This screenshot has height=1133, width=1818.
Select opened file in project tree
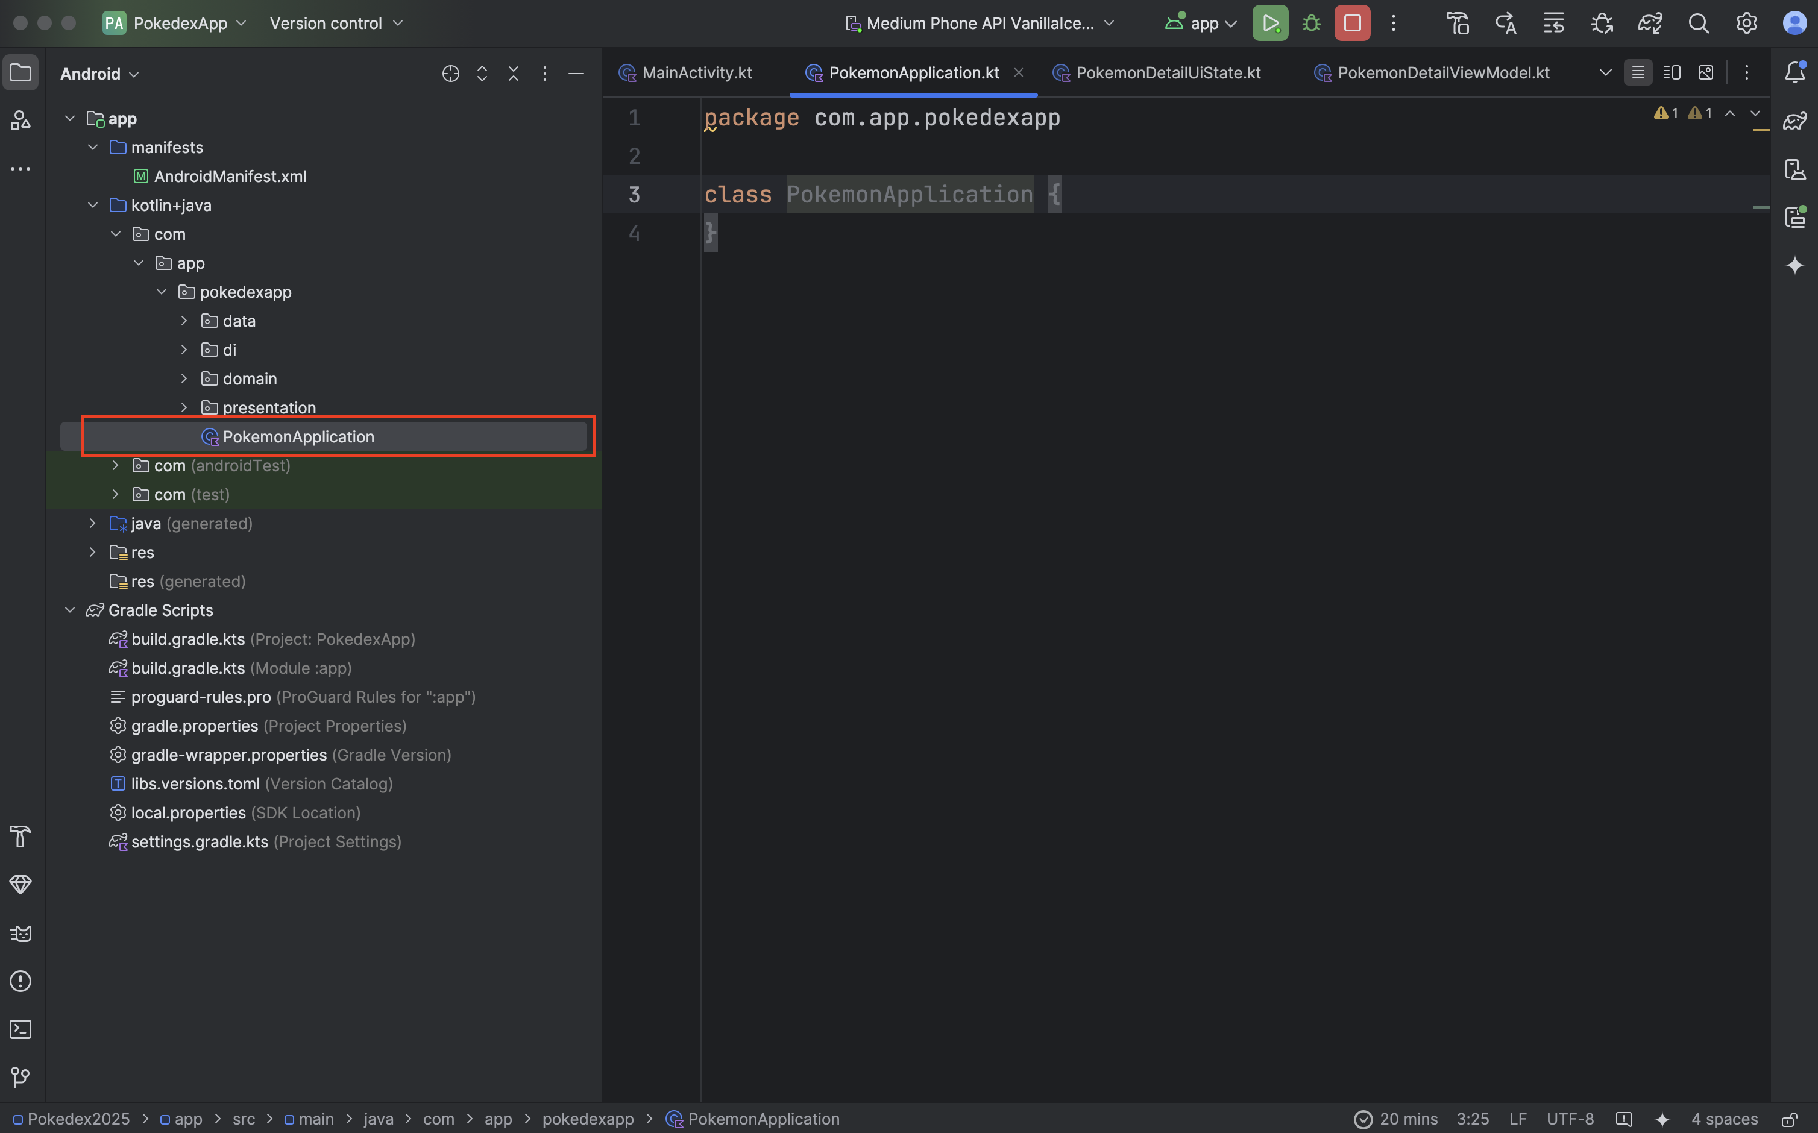pos(450,74)
